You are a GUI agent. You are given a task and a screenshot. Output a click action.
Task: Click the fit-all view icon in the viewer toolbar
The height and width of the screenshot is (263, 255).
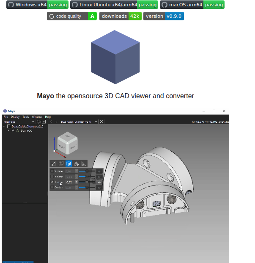click(x=53, y=163)
